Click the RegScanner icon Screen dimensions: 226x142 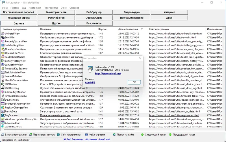click(3, 115)
